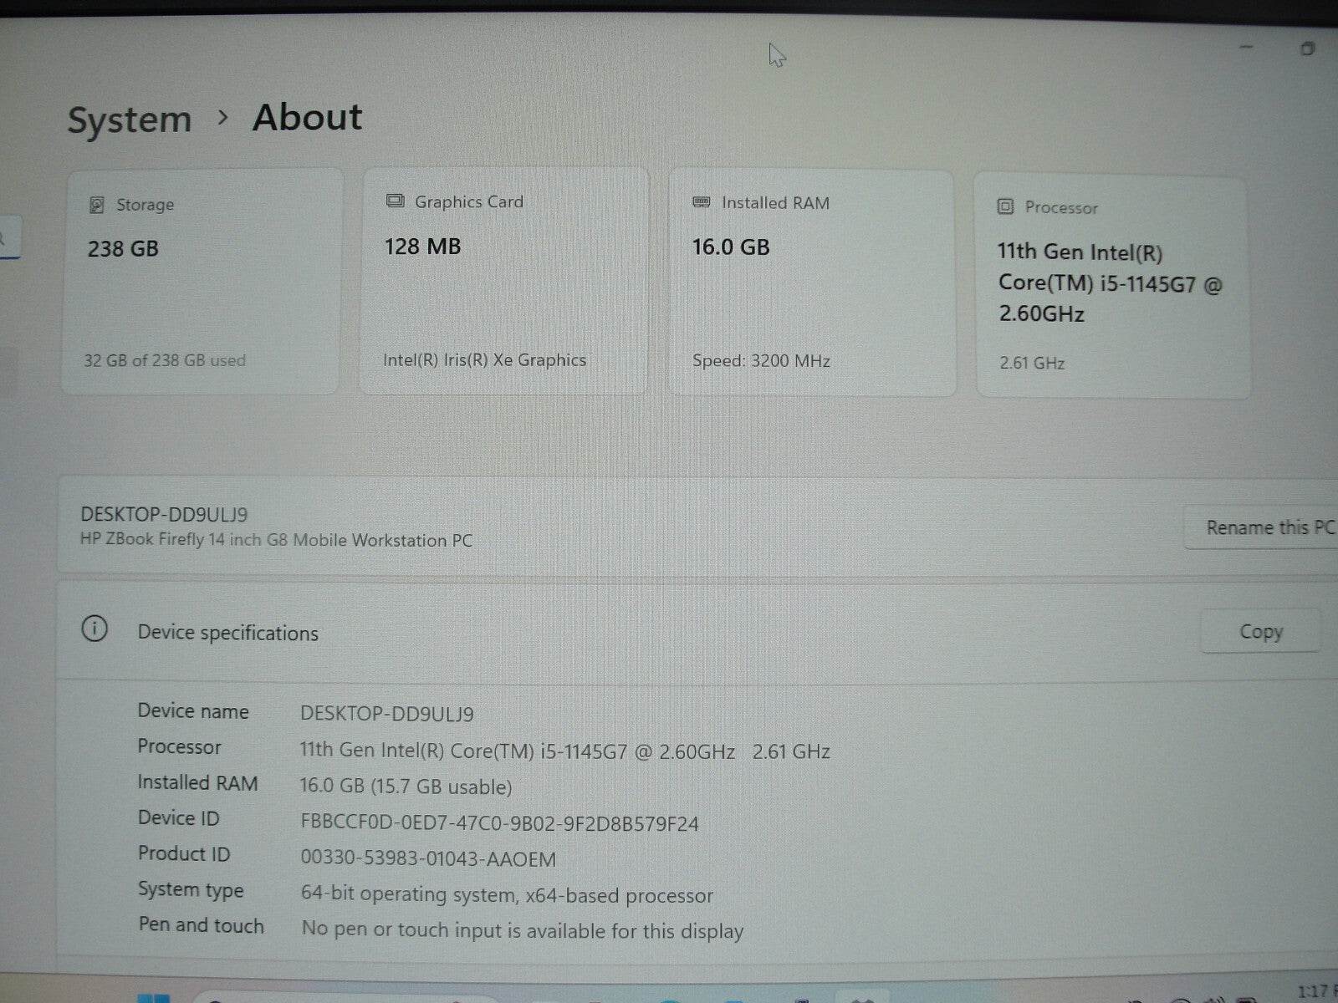Navigate back using the System breadcrumb
Image resolution: width=1338 pixels, height=1003 pixels.
(x=130, y=119)
